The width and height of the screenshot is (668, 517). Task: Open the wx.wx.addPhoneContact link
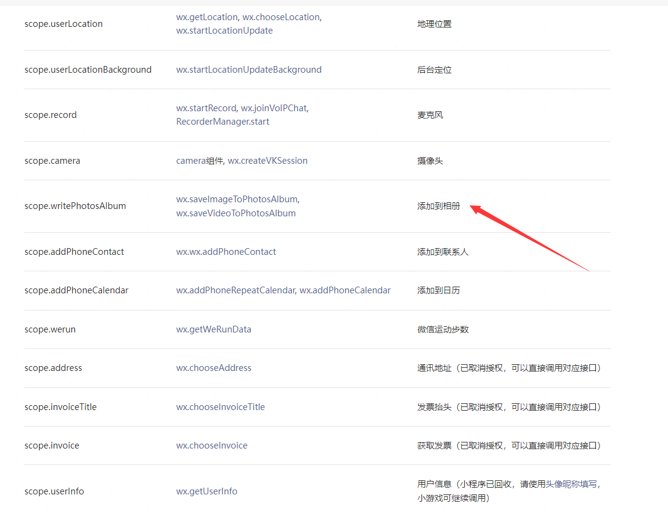pos(226,252)
